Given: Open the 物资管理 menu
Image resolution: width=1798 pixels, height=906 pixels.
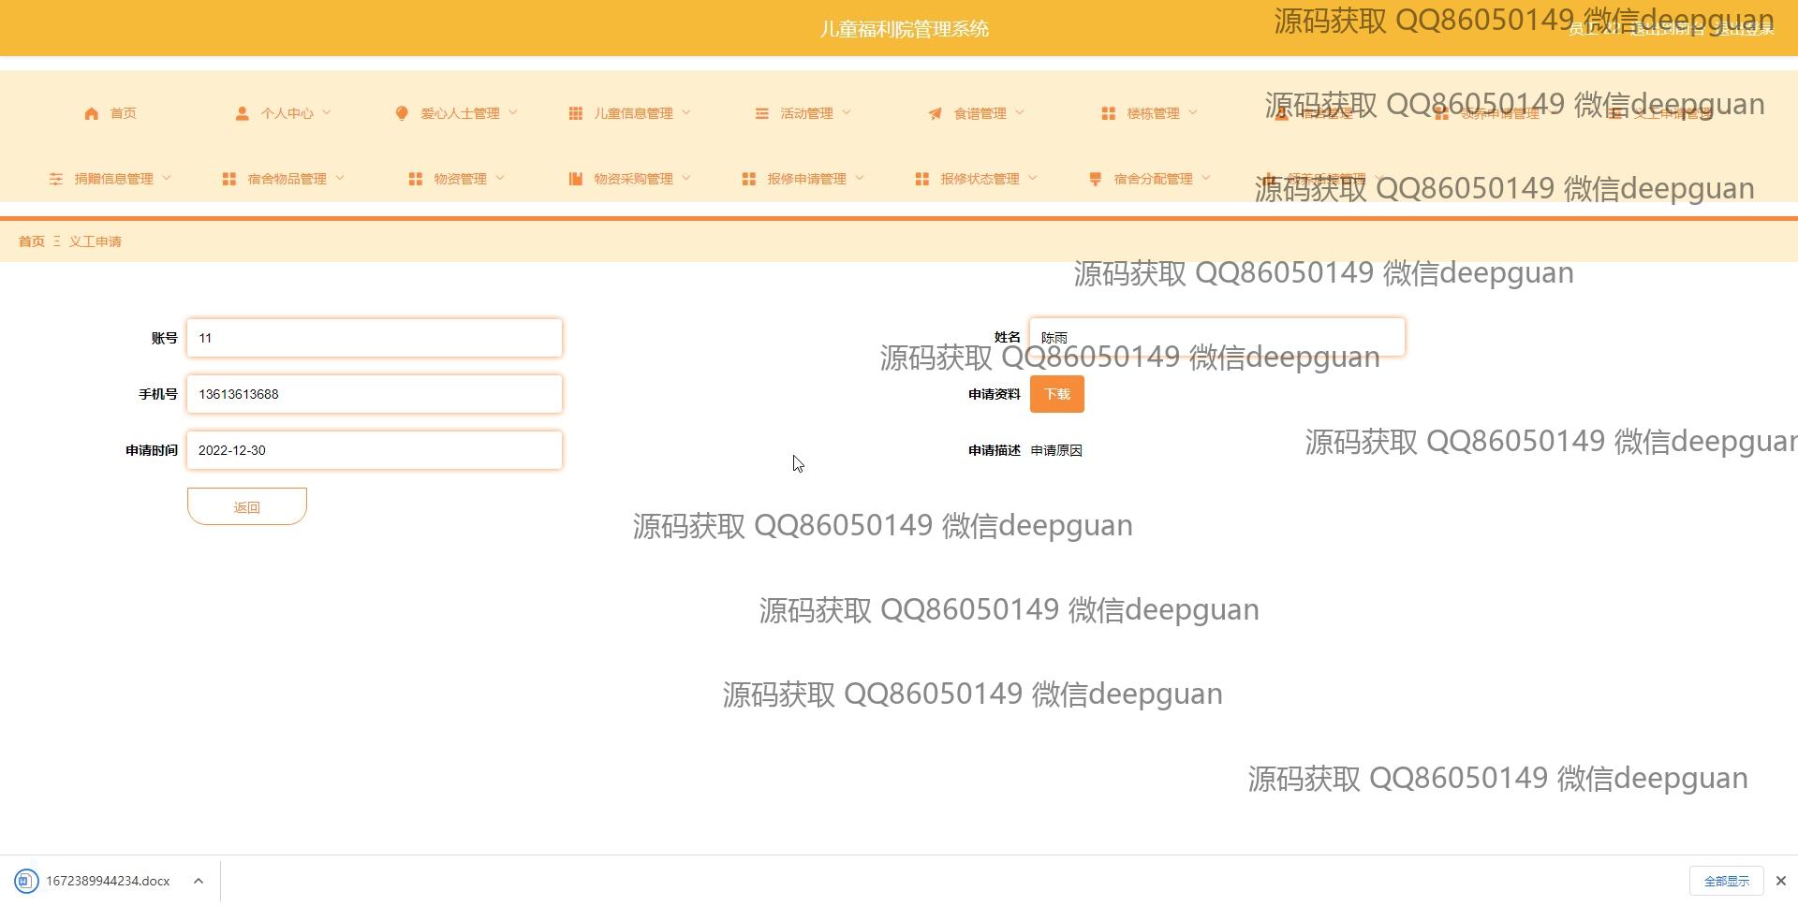Looking at the screenshot, I should click(459, 179).
